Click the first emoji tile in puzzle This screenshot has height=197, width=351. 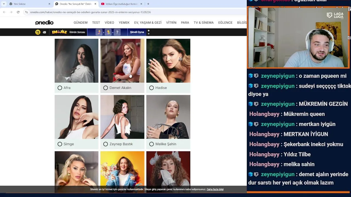[99, 32]
